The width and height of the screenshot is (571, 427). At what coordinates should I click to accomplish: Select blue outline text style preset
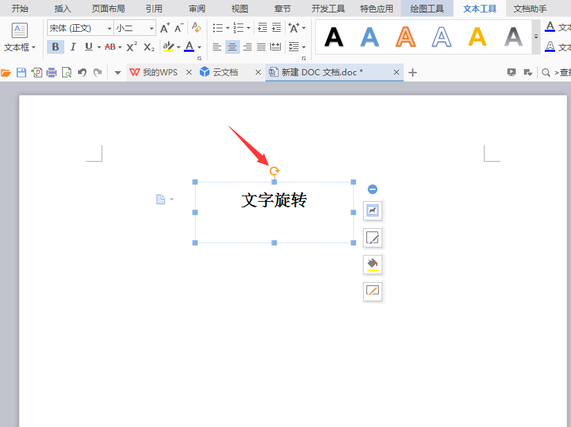coord(441,37)
